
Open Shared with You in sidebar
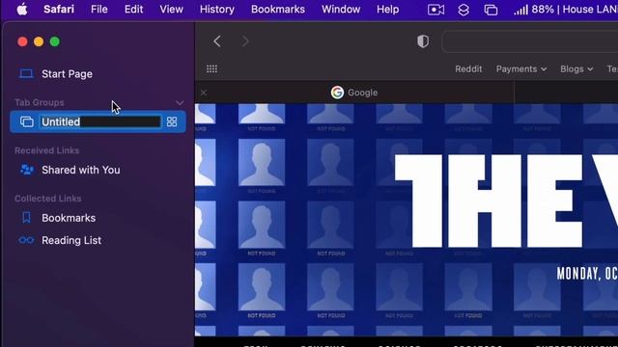pyautogui.click(x=81, y=170)
